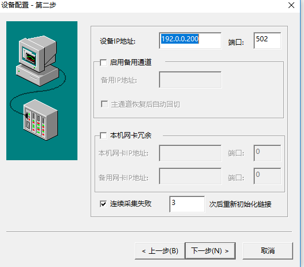Enable the 启用备用通道 checkbox
Viewport: 304px width, 267px height.
pyautogui.click(x=103, y=63)
